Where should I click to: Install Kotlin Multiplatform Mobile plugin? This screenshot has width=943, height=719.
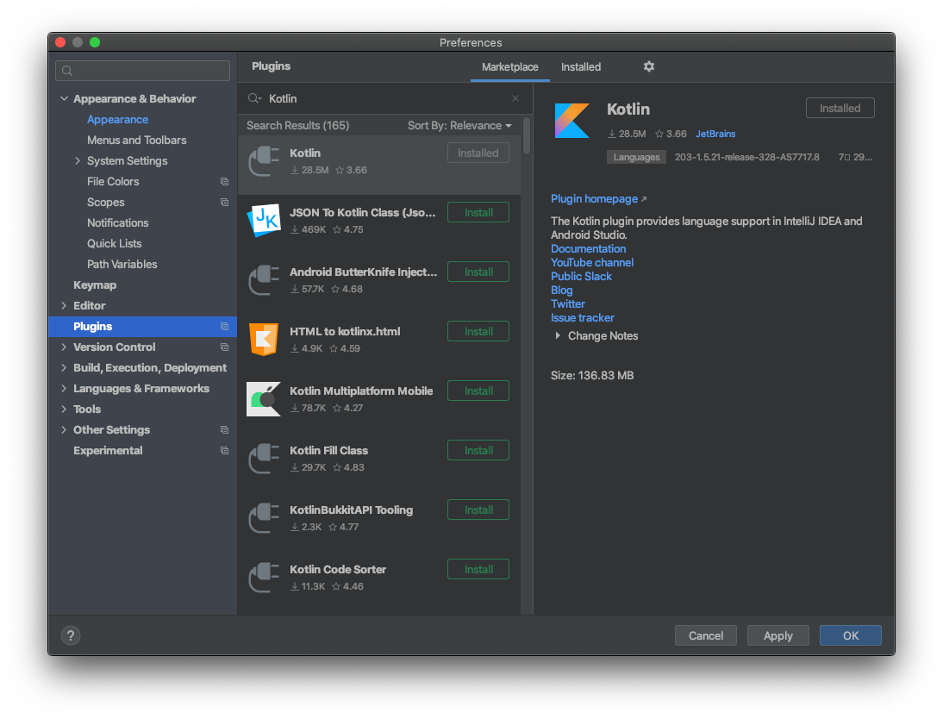pyautogui.click(x=478, y=391)
